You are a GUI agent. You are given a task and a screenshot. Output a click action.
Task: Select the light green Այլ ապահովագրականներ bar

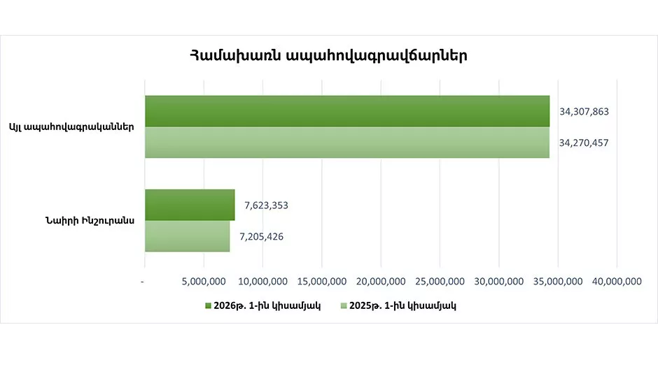(347, 143)
